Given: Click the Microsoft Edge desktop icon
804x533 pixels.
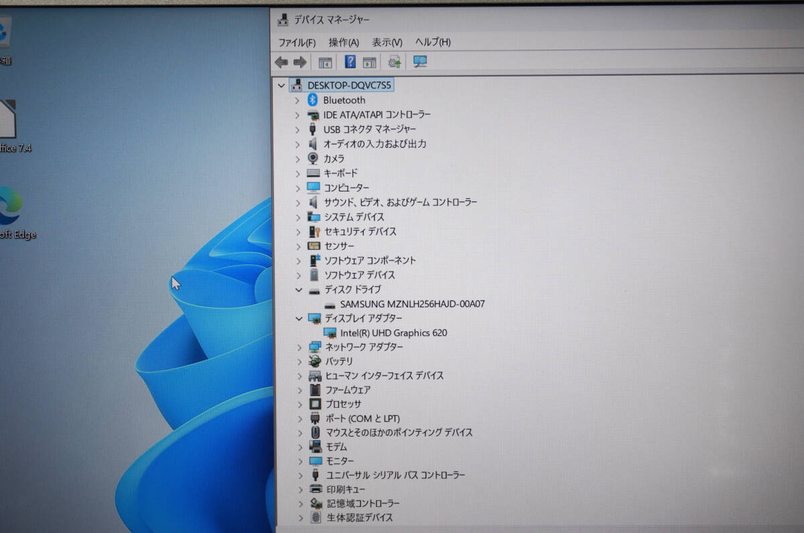Looking at the screenshot, I should tap(9, 206).
